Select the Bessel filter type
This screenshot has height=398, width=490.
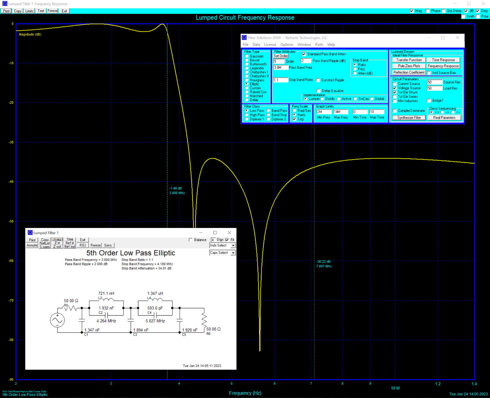click(x=247, y=60)
